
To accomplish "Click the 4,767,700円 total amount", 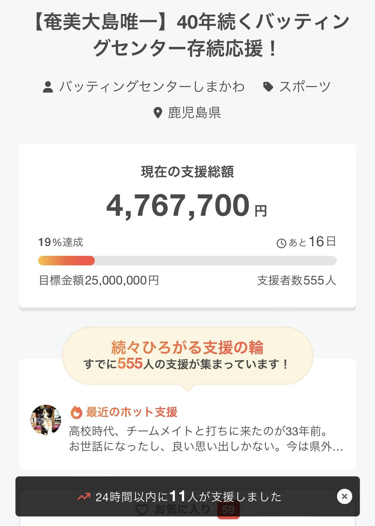I will 187,206.
